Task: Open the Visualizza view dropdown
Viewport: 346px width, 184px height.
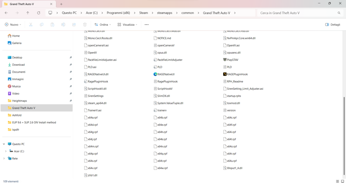Action: [x=127, y=25]
